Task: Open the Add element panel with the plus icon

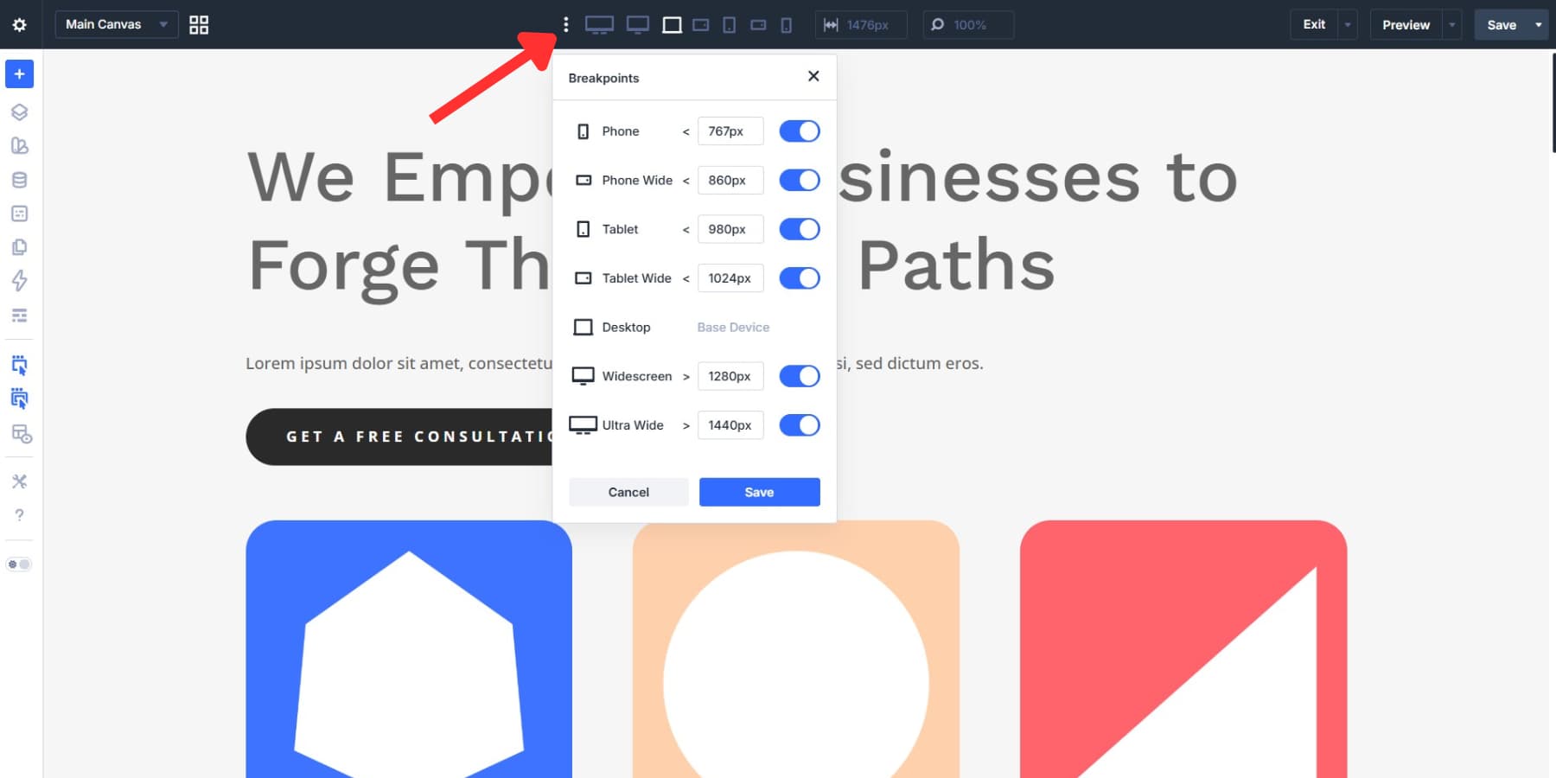Action: coord(19,73)
